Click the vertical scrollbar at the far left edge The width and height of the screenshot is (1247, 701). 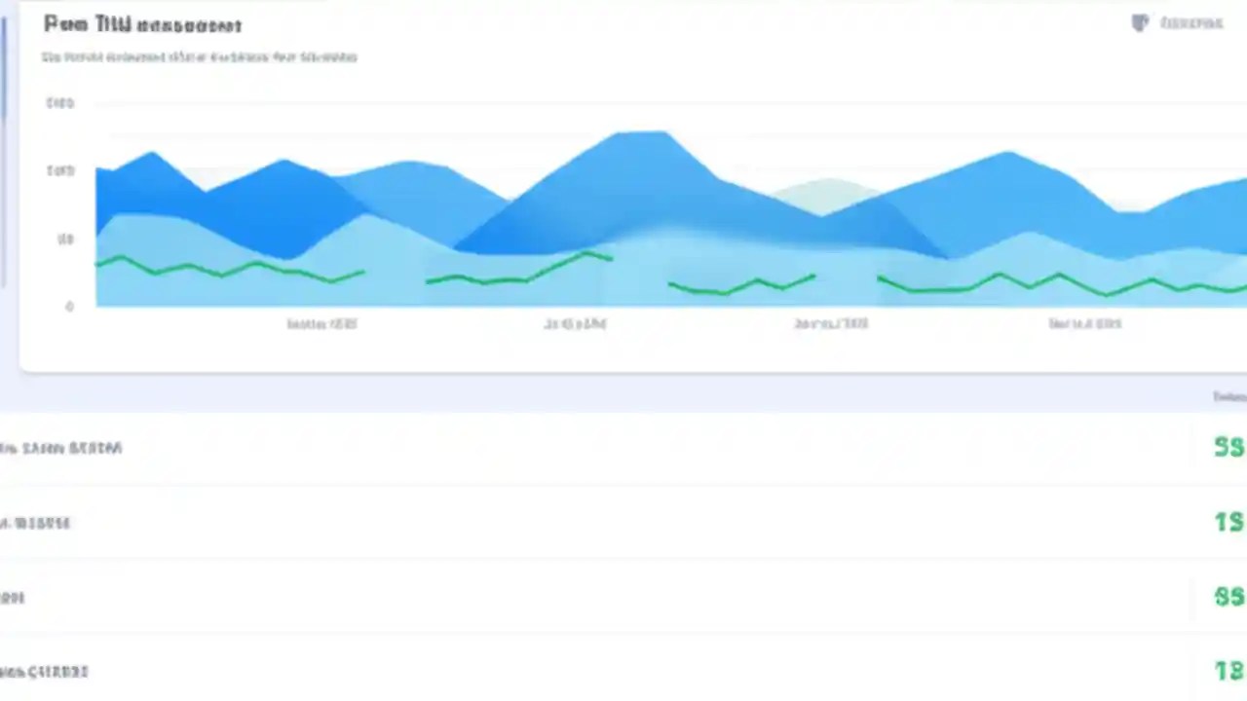[3, 195]
